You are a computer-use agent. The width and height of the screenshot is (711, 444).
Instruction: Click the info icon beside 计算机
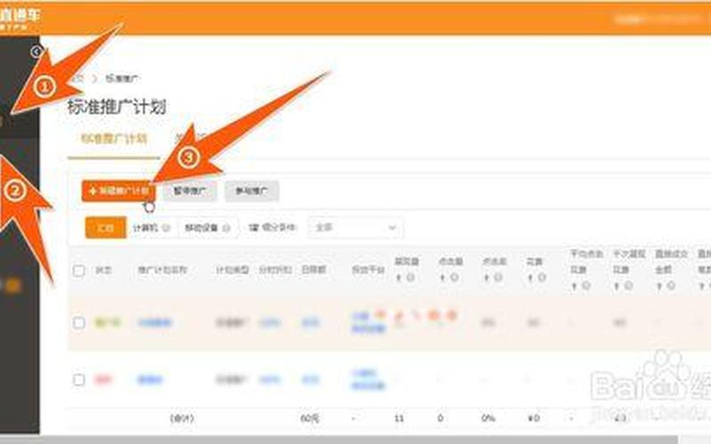tap(165, 228)
